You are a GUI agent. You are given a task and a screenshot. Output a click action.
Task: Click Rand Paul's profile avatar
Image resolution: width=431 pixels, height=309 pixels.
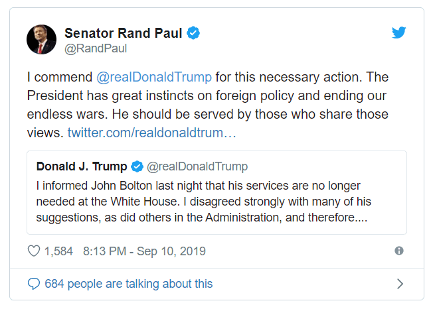coord(41,40)
